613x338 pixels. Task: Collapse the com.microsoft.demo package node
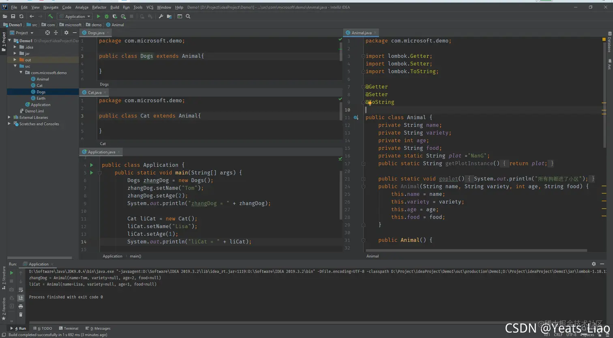click(x=21, y=73)
